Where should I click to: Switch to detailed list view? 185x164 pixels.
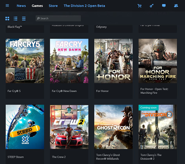[16, 19]
